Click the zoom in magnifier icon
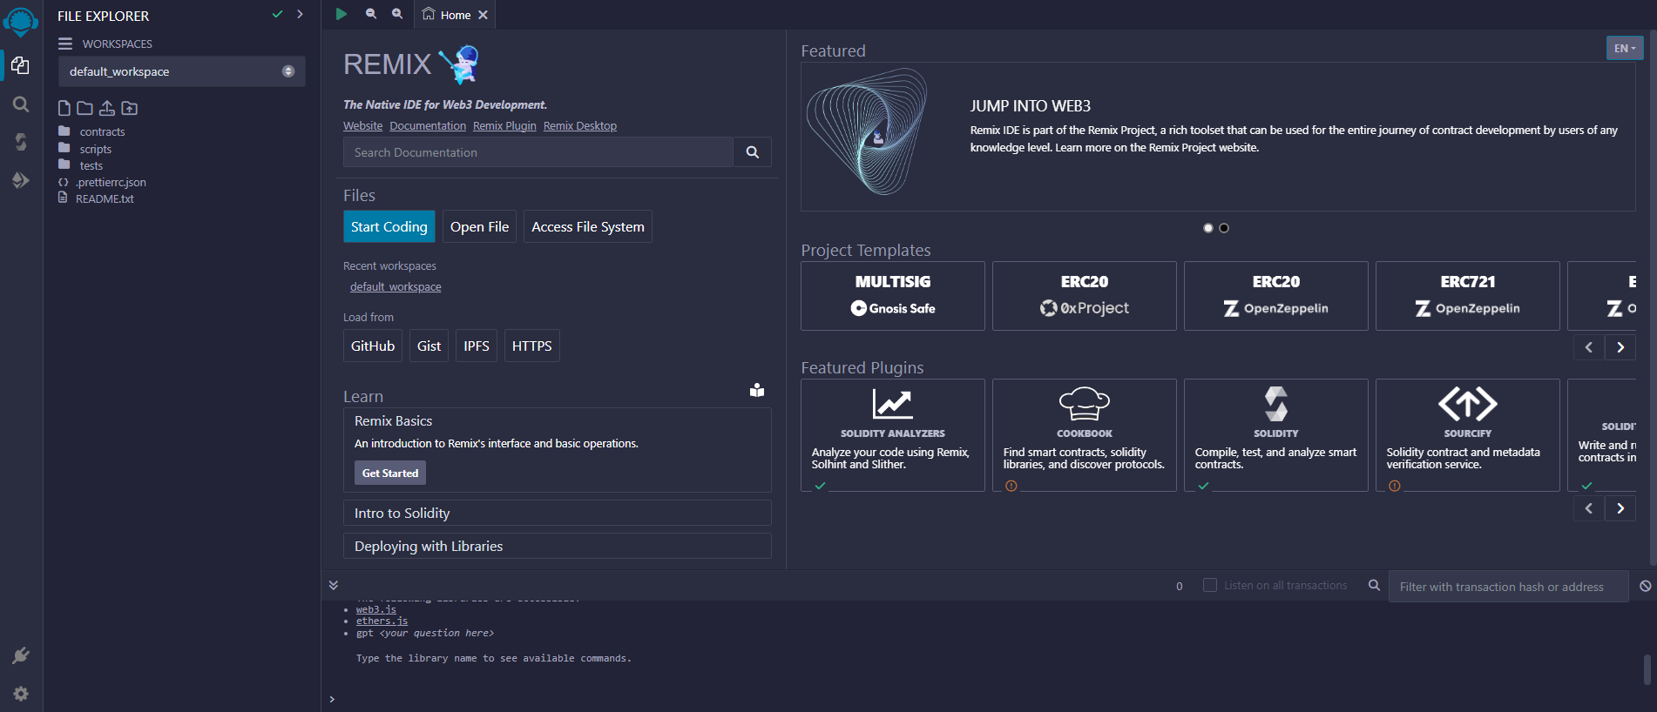The width and height of the screenshot is (1657, 712). click(x=397, y=14)
